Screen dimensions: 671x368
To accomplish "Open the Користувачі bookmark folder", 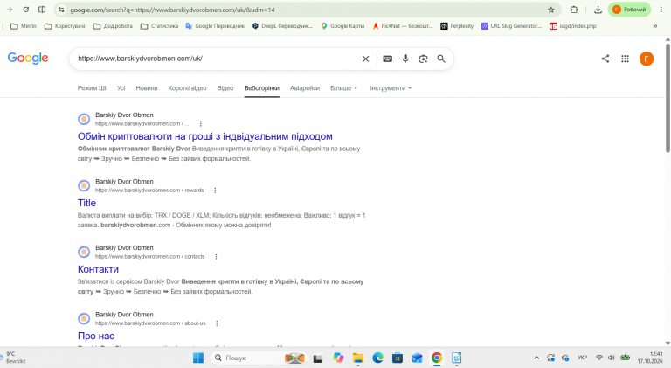I will pos(65,26).
